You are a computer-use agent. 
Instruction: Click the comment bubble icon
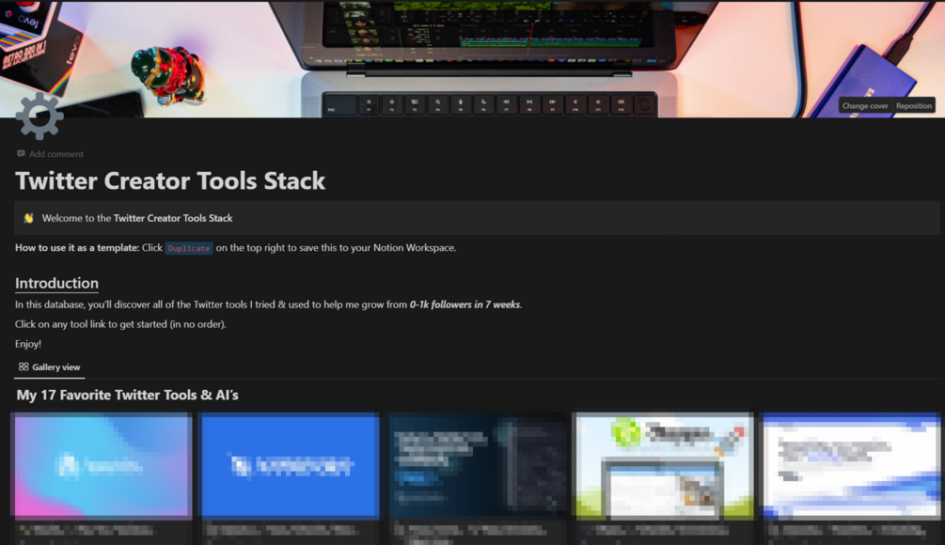coord(21,153)
